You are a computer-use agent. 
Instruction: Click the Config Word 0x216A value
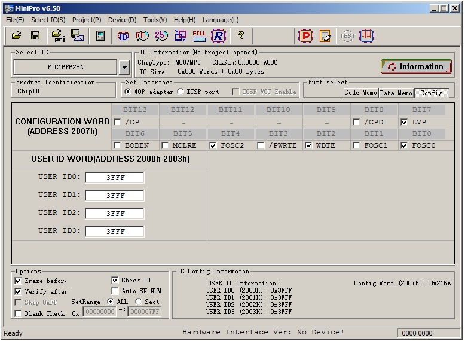(440, 283)
